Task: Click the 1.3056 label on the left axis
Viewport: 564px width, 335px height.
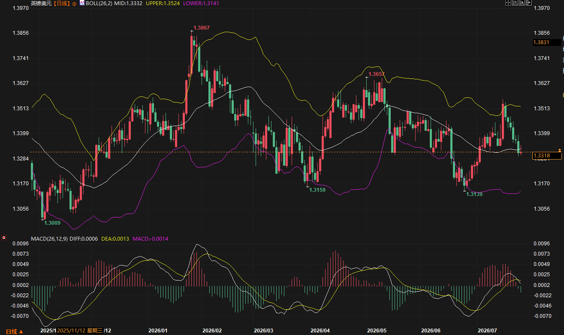Action: pos(20,209)
